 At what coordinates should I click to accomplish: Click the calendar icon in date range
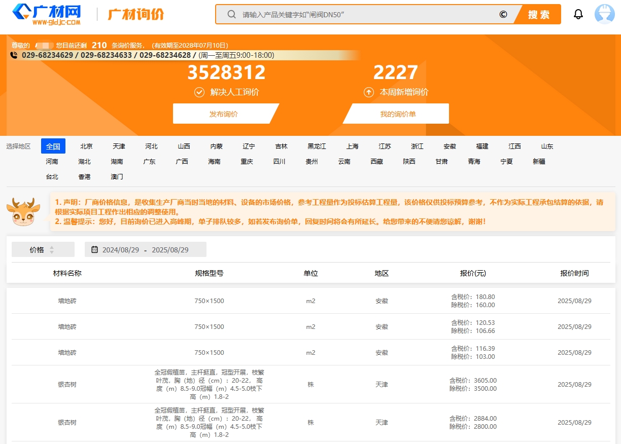[94, 249]
